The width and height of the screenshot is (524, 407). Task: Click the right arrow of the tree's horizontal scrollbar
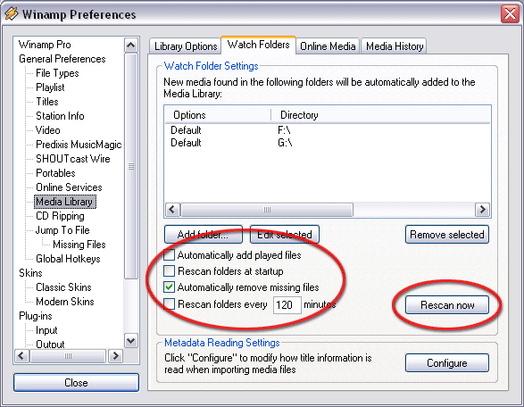coord(116,356)
